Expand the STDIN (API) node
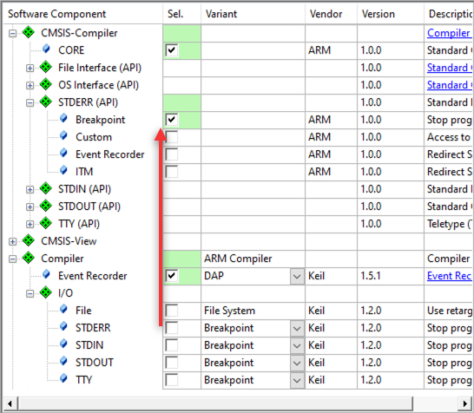Viewport: 474px width, 413px height. pyautogui.click(x=30, y=189)
